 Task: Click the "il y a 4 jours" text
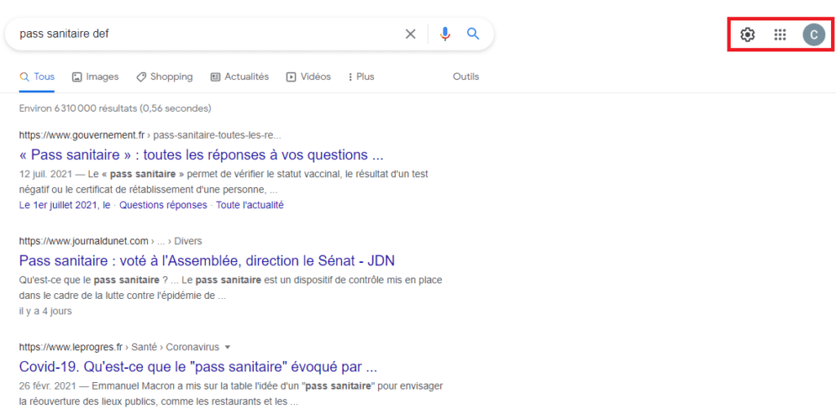(x=46, y=311)
